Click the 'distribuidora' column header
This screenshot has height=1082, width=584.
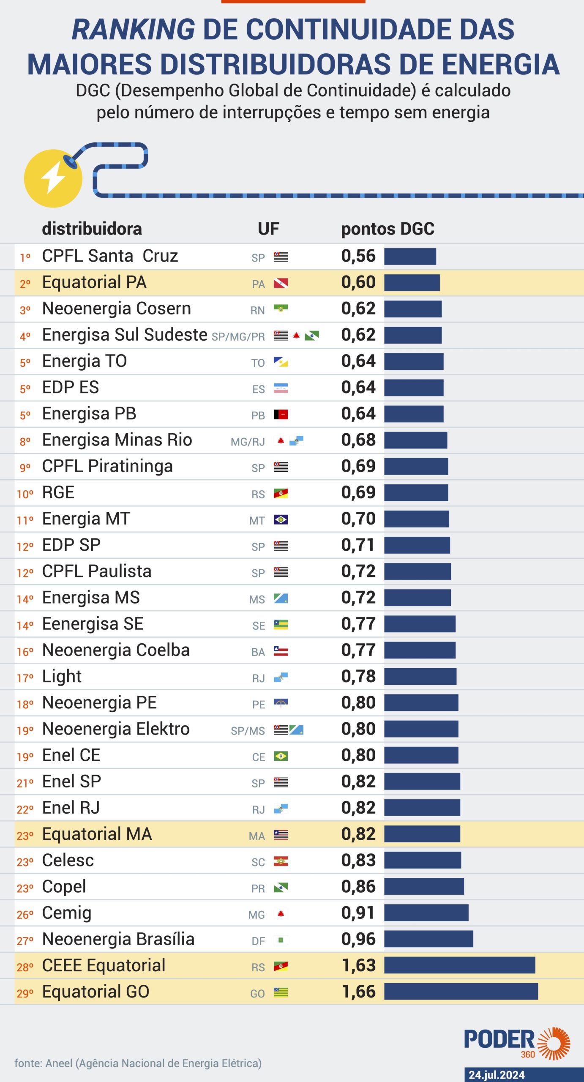[92, 229]
